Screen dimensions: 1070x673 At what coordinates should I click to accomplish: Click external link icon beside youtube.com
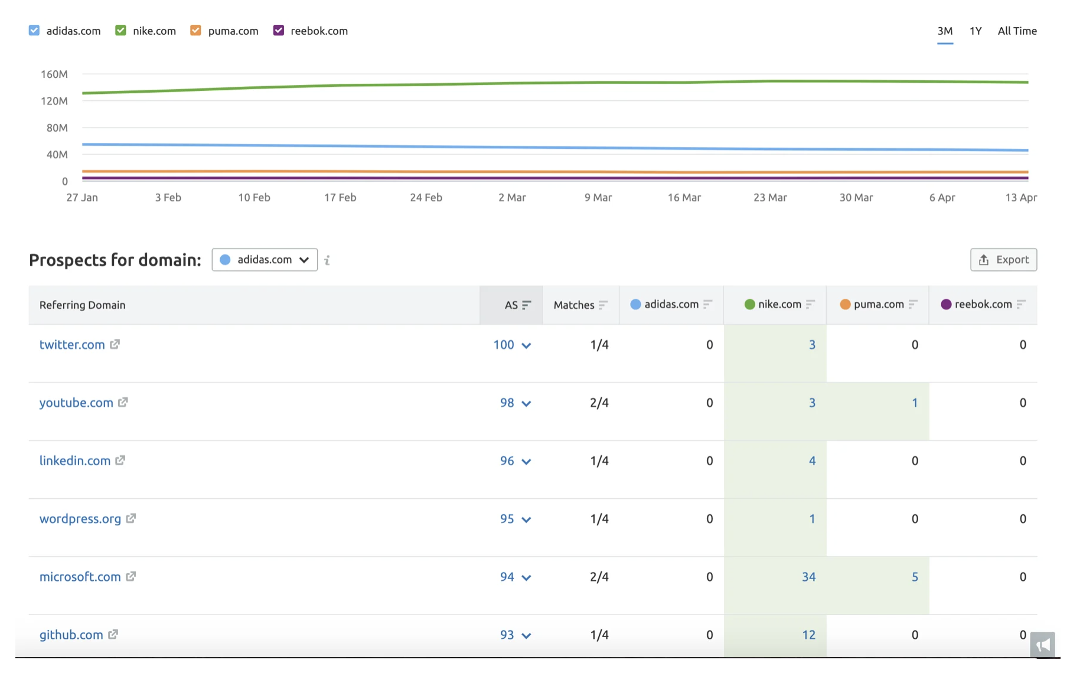(123, 402)
